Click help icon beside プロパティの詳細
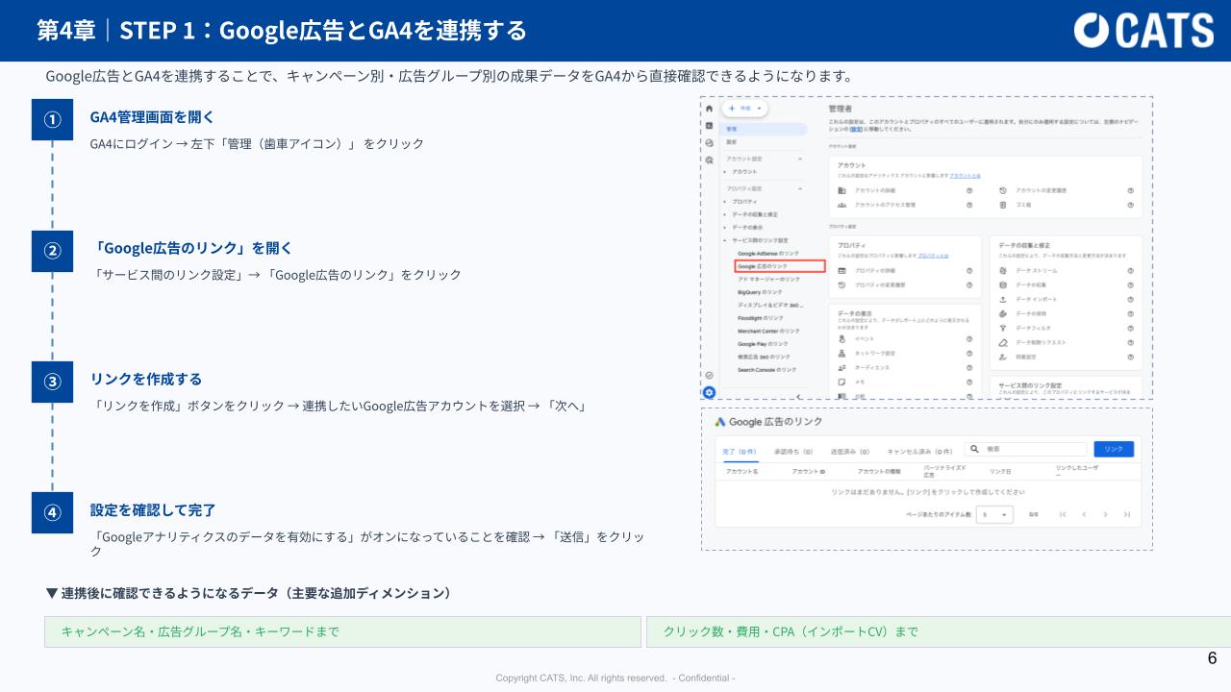 pyautogui.click(x=969, y=271)
